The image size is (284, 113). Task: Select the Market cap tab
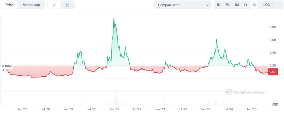coord(31,5)
